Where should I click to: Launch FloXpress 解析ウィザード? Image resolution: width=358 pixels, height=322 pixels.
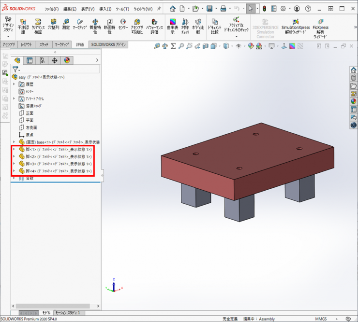coord(320,28)
